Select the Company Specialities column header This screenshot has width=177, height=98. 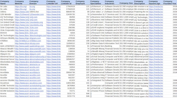click(97, 2)
